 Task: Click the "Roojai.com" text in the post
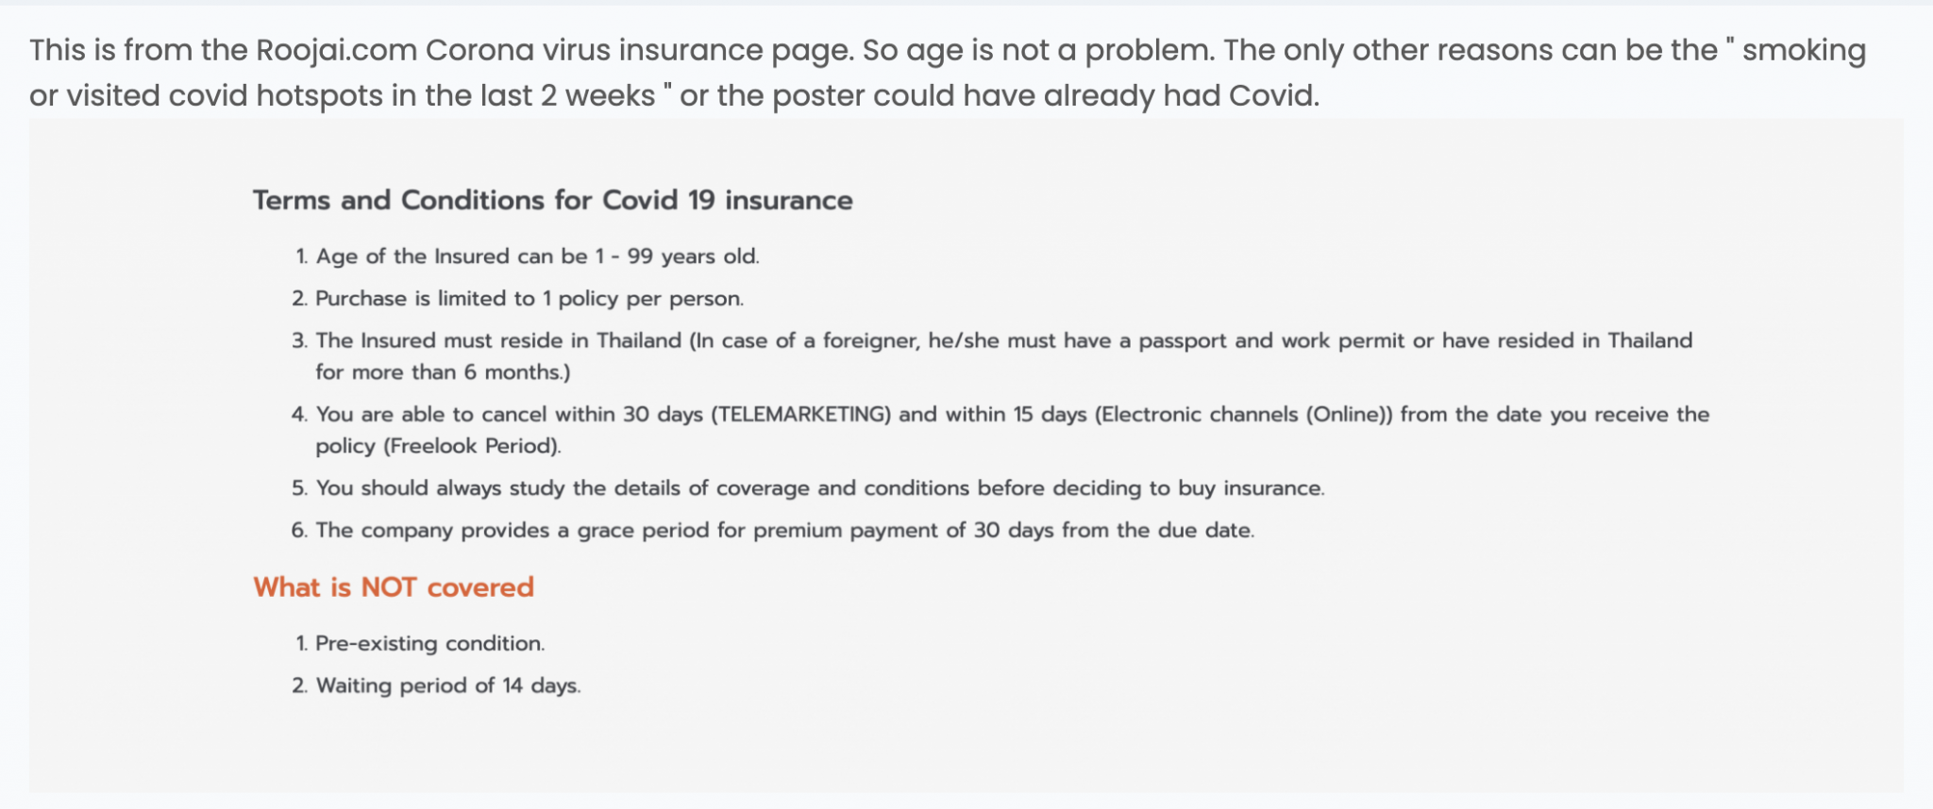click(336, 50)
